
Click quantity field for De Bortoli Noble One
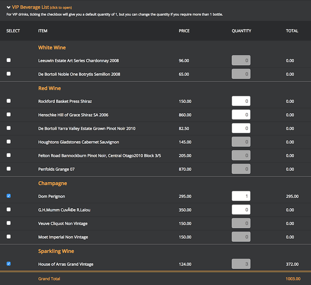click(241, 74)
